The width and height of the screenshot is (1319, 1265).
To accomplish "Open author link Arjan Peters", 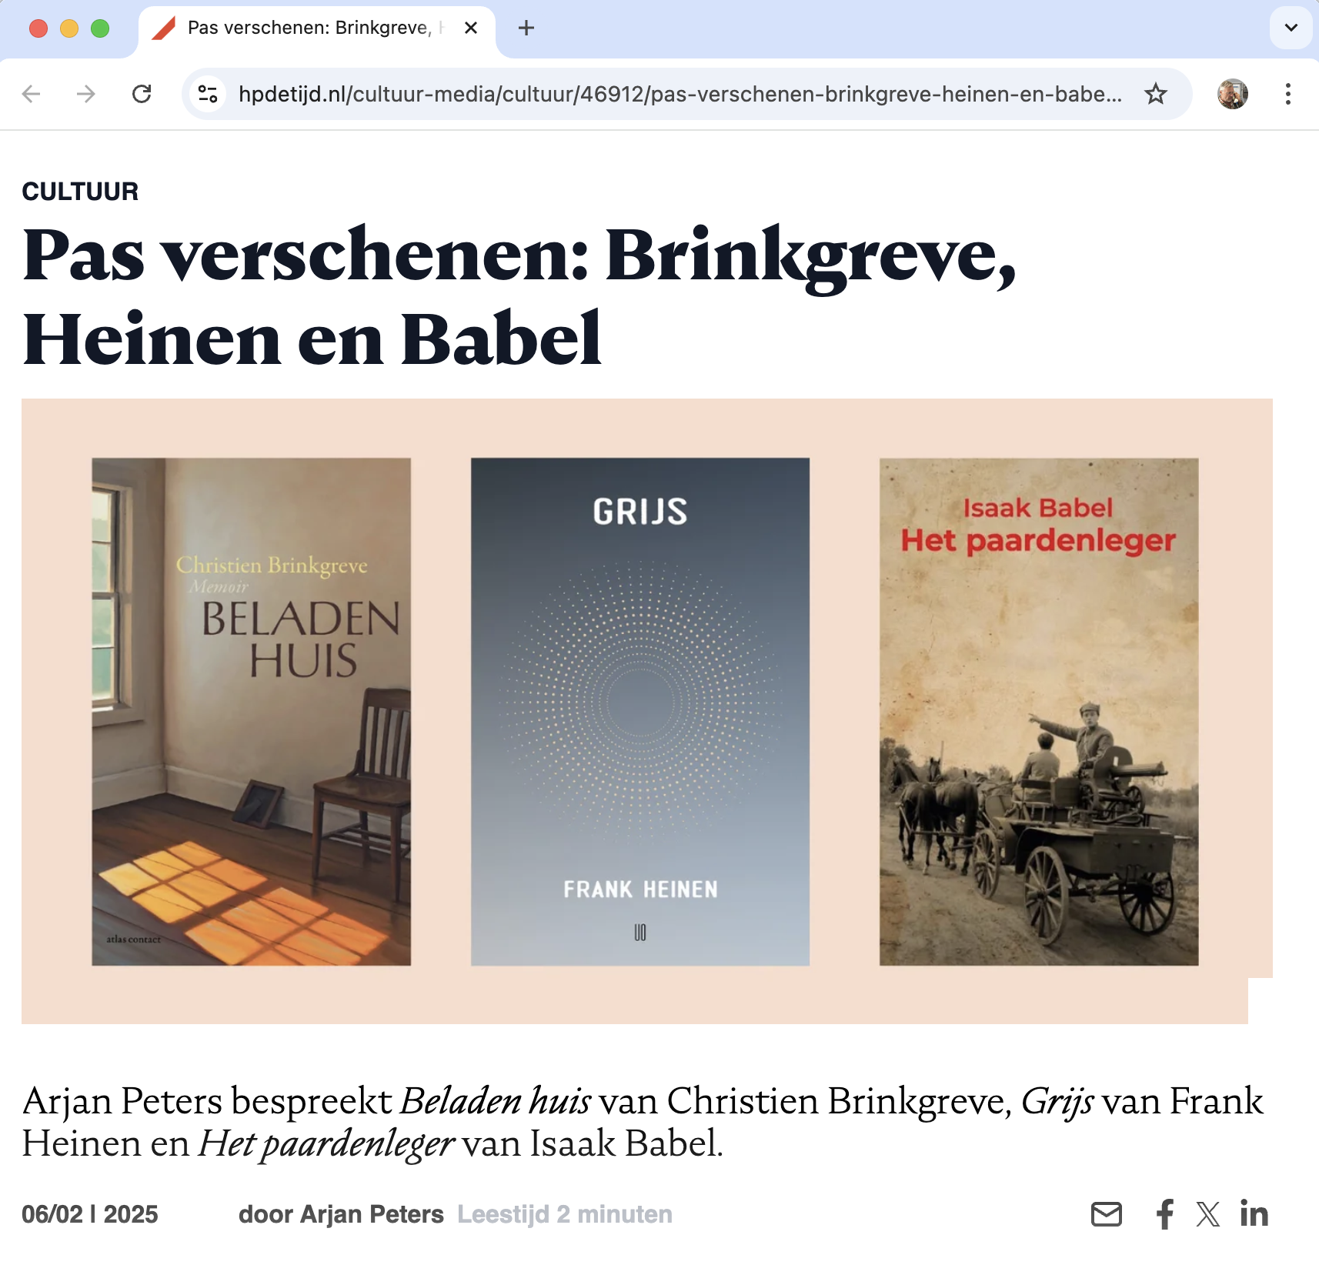I will coord(372,1214).
